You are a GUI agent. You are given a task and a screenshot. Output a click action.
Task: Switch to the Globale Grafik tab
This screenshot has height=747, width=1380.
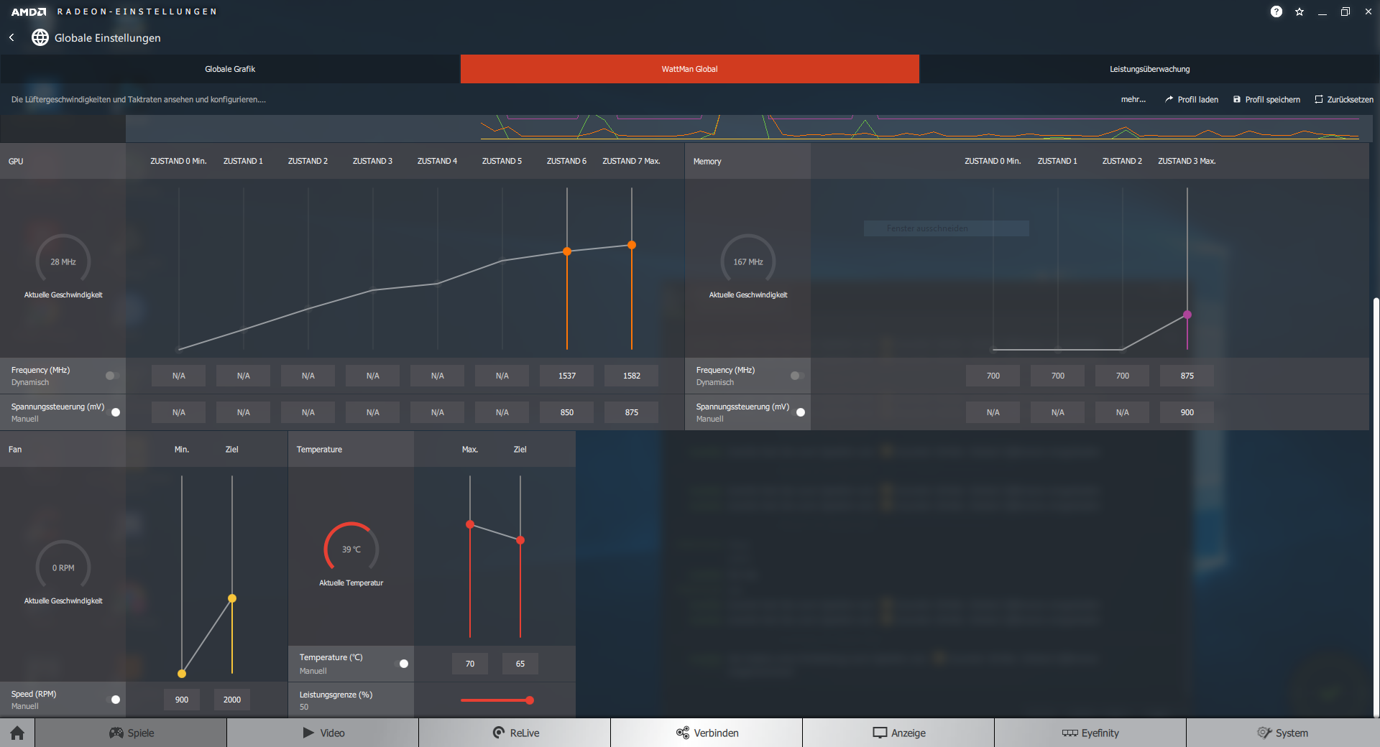(x=230, y=69)
